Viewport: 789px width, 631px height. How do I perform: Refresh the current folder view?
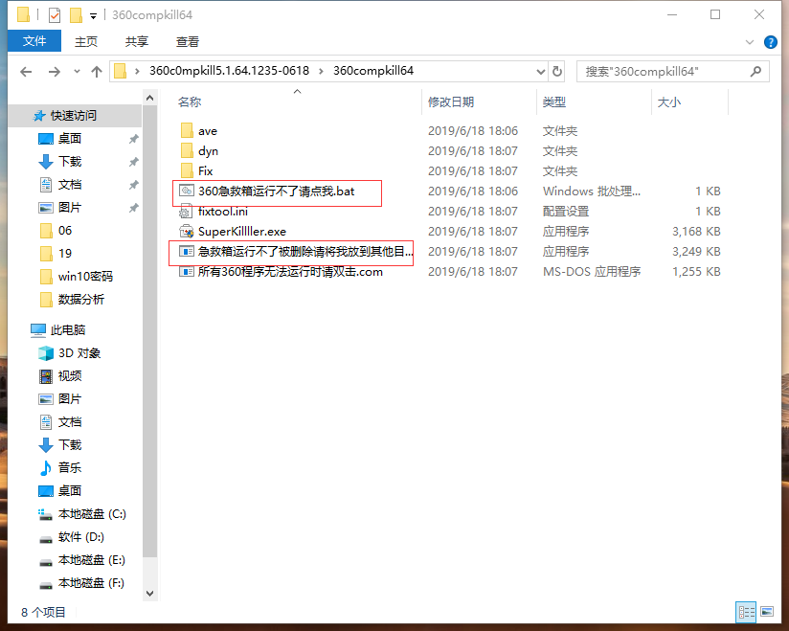(557, 72)
